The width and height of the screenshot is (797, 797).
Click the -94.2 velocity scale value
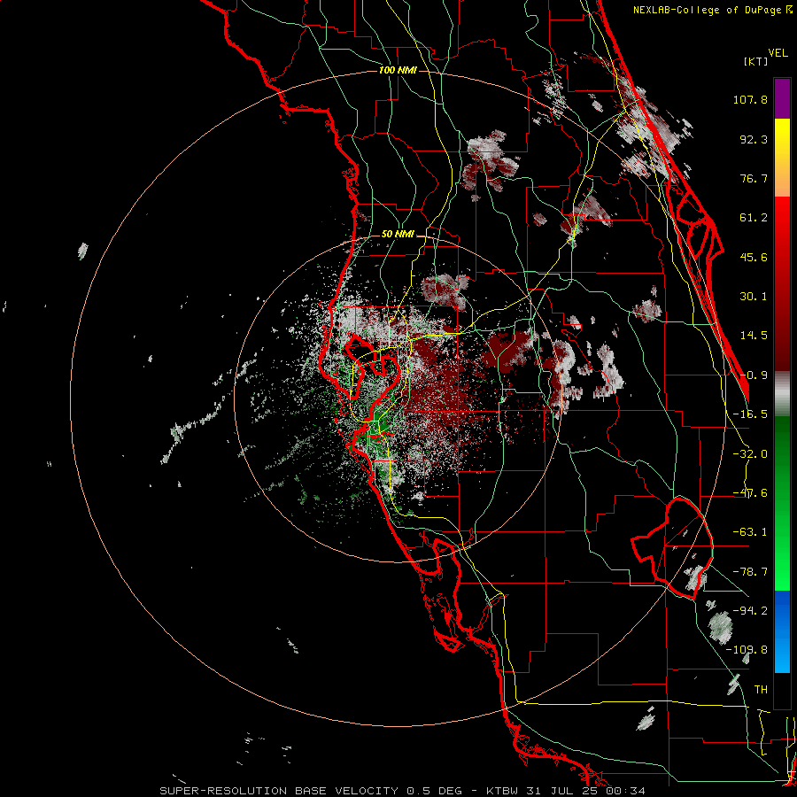click(750, 611)
